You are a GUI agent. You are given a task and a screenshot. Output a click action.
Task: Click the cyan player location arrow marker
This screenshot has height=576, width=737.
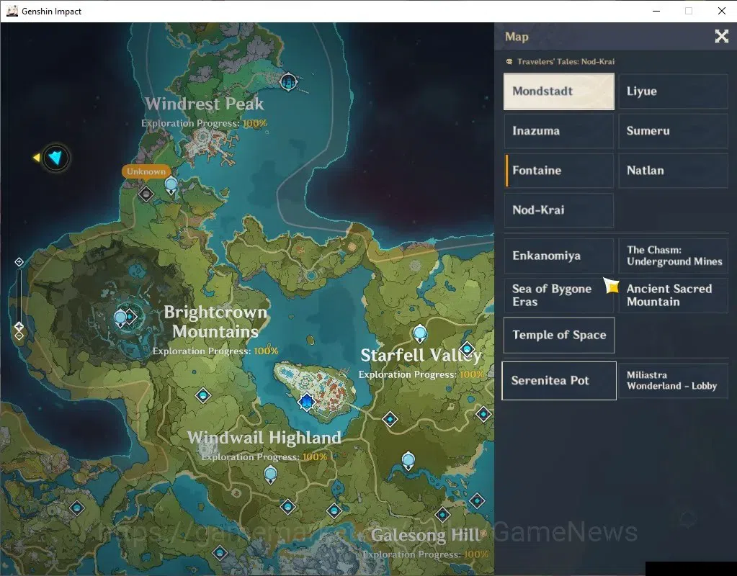[55, 158]
